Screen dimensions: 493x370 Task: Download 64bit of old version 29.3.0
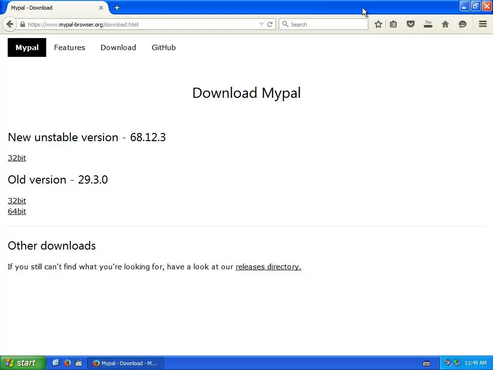point(17,211)
